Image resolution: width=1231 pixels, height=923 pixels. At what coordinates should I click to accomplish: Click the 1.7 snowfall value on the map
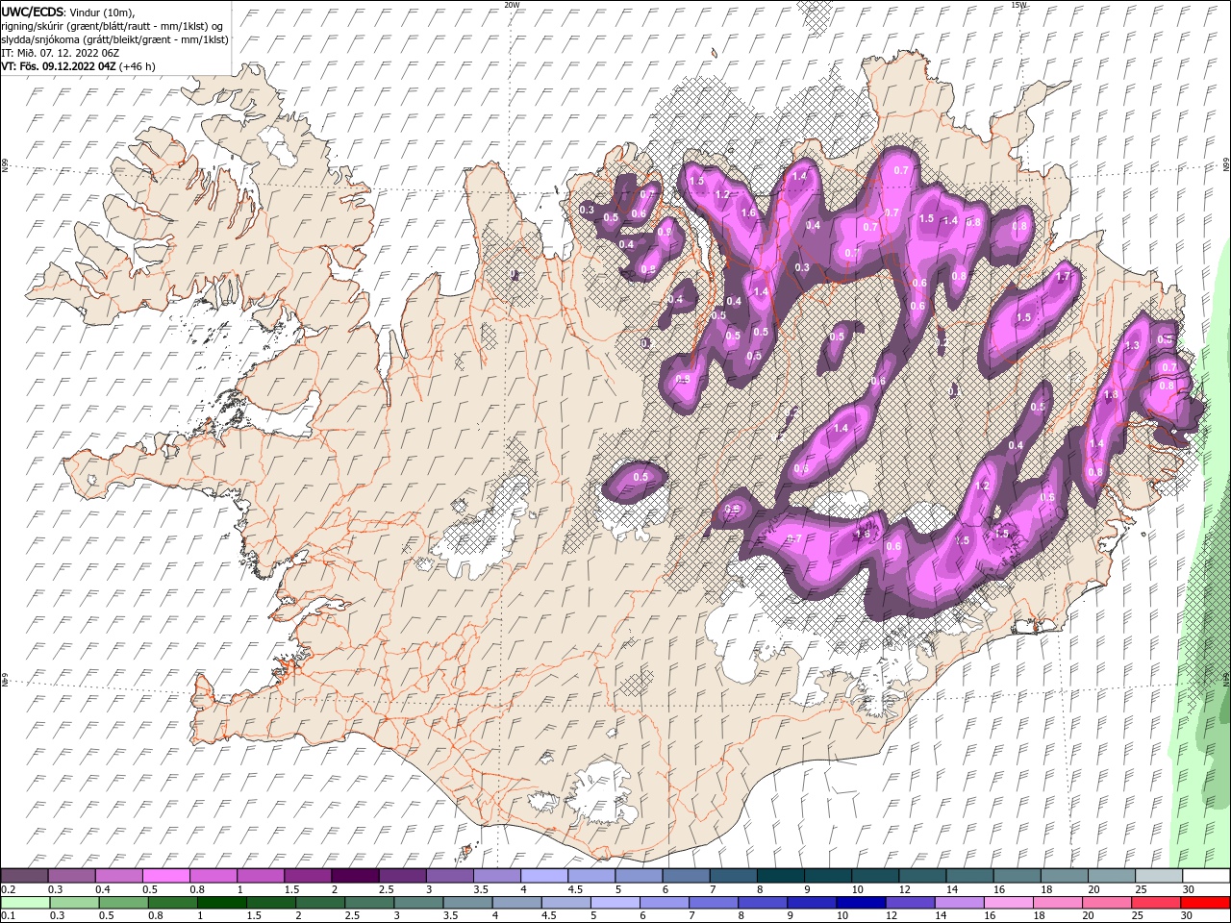[x=1063, y=277]
